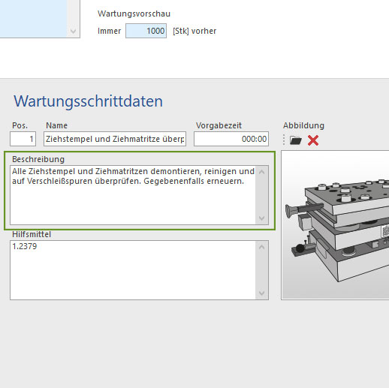Screen dimensions: 389x388
Task: Click the '[Stk] vorher' label
Action: (194, 31)
